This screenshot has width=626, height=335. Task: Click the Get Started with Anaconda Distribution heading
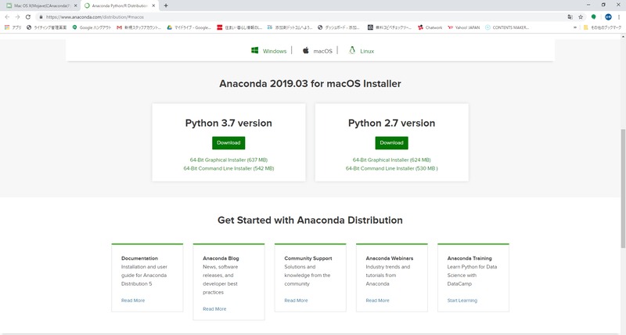310,220
